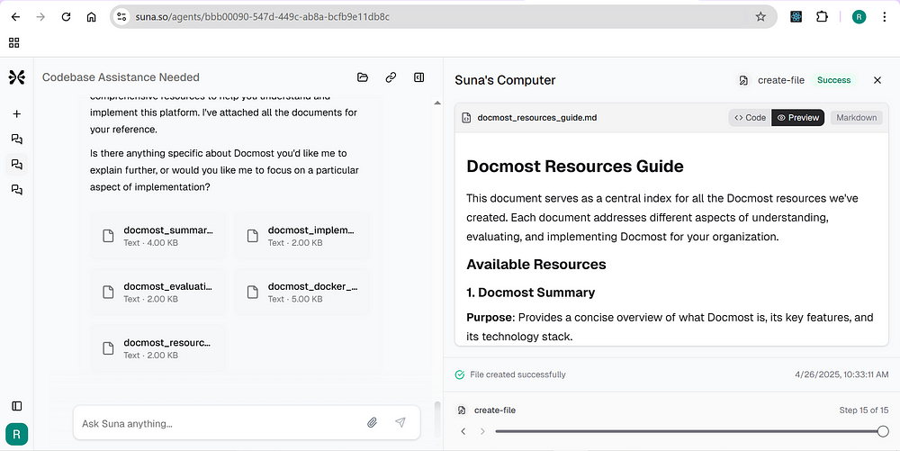Screen dimensions: 900x451
Task: Switch to Code view tab
Action: click(751, 118)
